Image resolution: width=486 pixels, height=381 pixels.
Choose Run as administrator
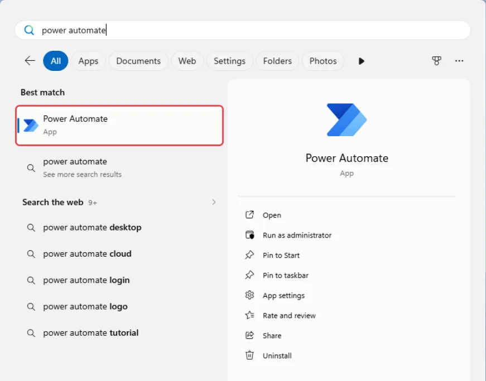coord(297,235)
